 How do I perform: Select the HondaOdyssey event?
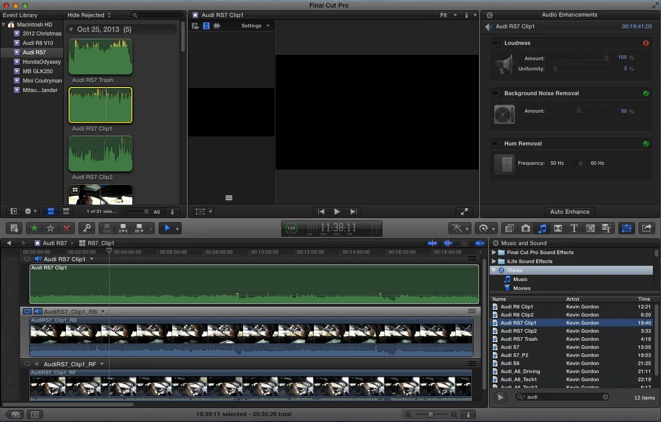(42, 62)
